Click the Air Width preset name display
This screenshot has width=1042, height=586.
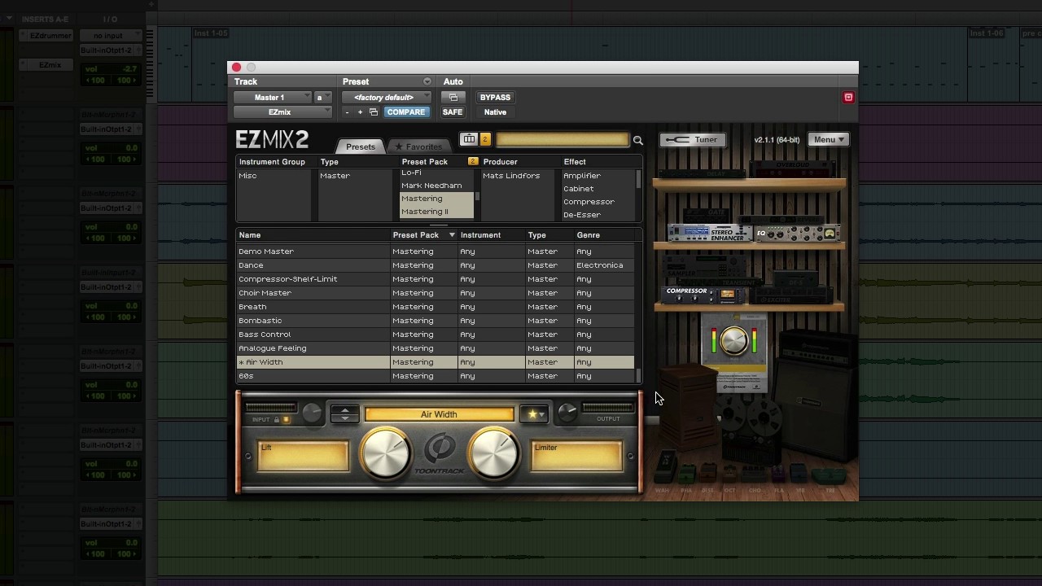coord(440,414)
